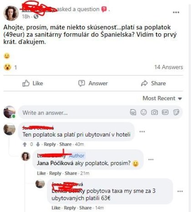Insert a GIF using GIF icon
This screenshot has height=212, width=191.
pyautogui.click(x=165, y=112)
